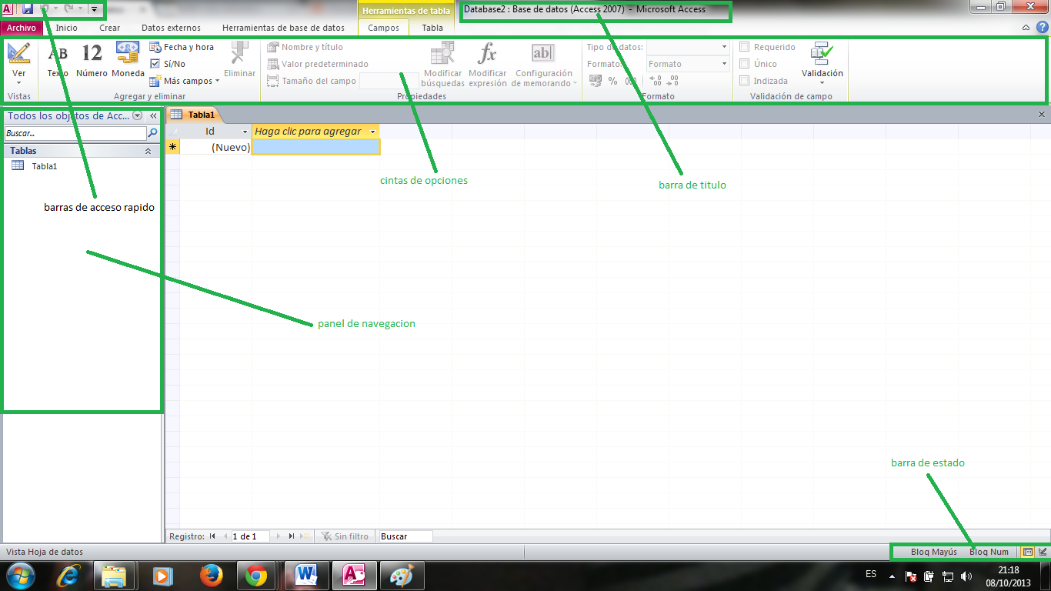This screenshot has height=591, width=1051.
Task: Open the Datos externos tab
Action: 171,28
